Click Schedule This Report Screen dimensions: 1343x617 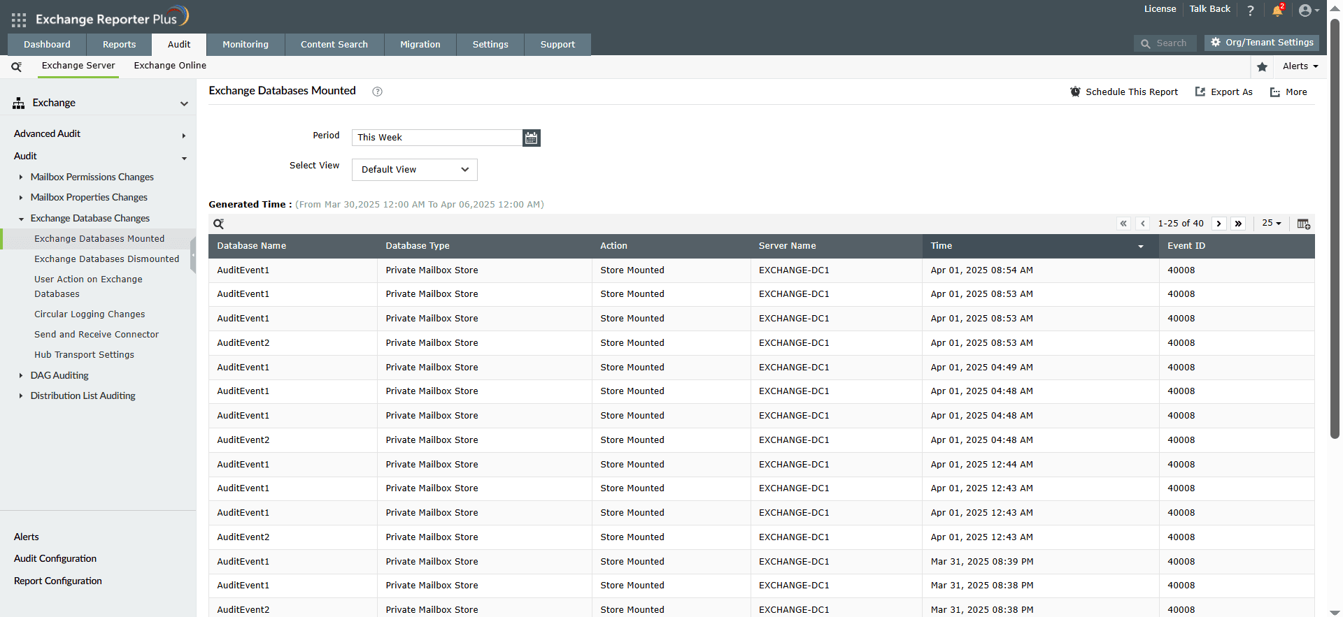click(1124, 92)
